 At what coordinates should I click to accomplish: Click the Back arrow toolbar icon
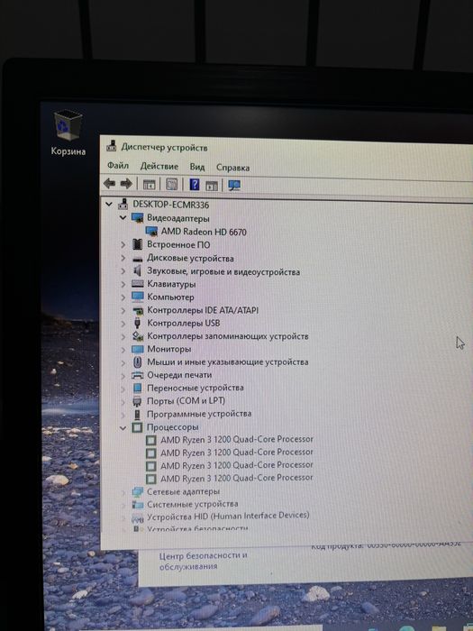tap(109, 184)
